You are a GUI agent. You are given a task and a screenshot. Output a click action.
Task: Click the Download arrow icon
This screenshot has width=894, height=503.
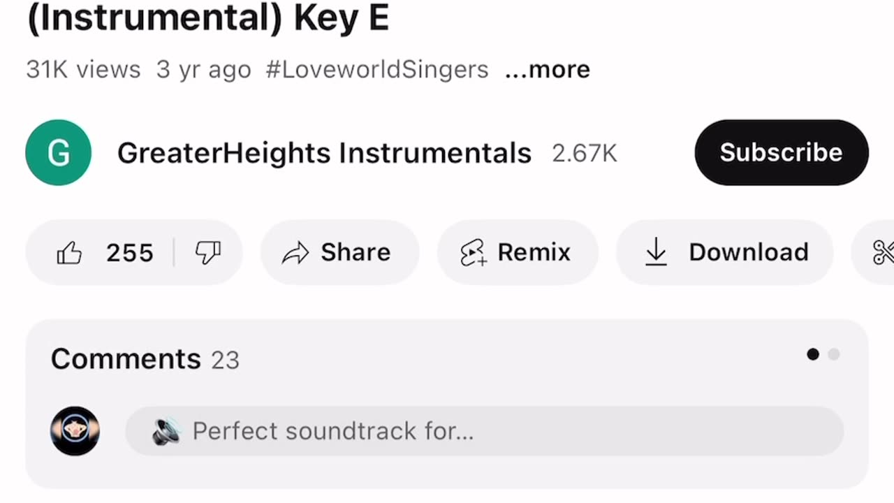(x=656, y=252)
